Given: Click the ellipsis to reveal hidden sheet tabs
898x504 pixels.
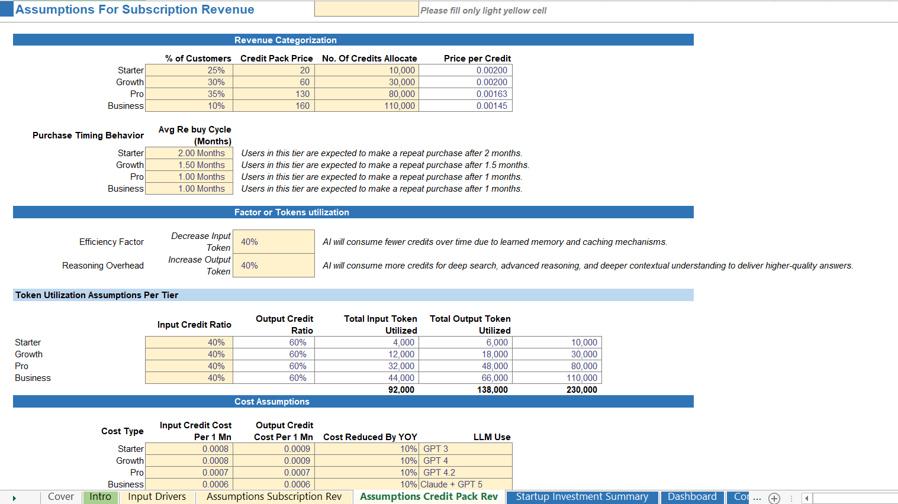Looking at the screenshot, I should tap(757, 497).
